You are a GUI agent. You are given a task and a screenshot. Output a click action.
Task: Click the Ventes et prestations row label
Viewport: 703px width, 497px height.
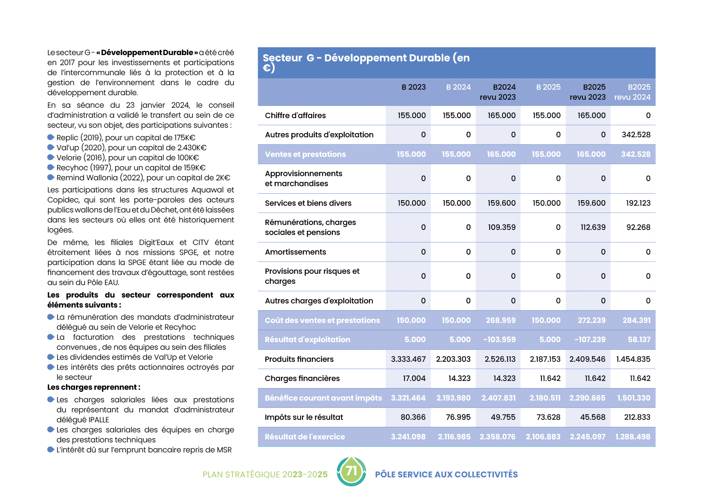pos(305,154)
